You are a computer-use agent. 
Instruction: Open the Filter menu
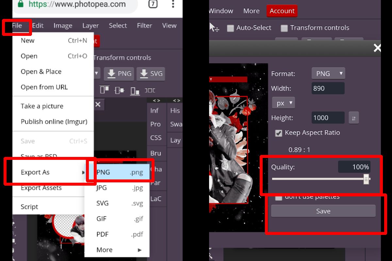tap(144, 25)
